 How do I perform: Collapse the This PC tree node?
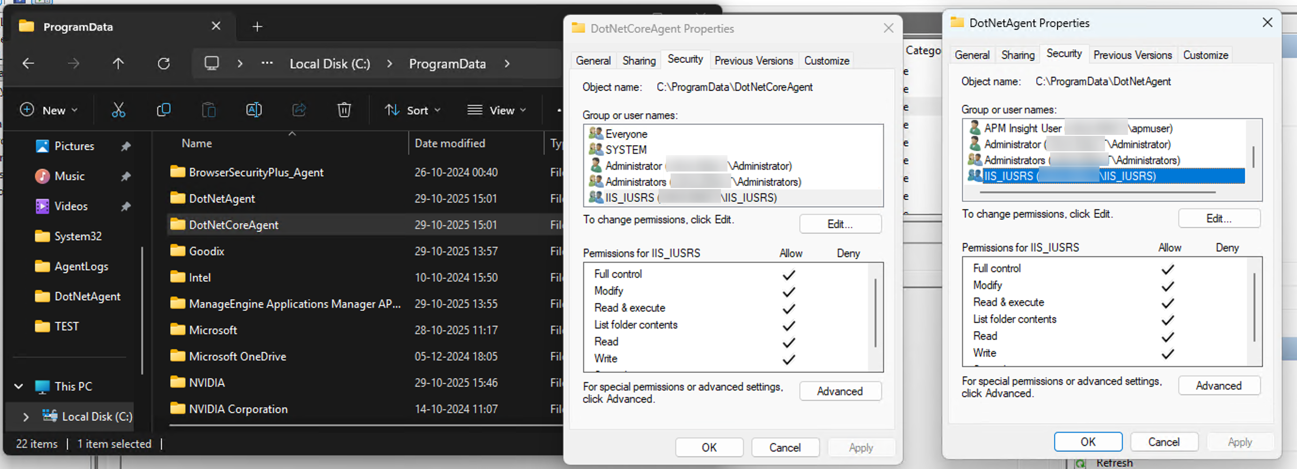click(19, 386)
